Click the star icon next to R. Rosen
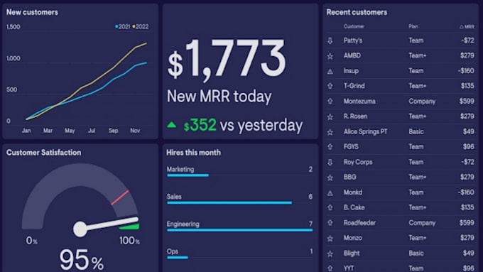 (330, 116)
